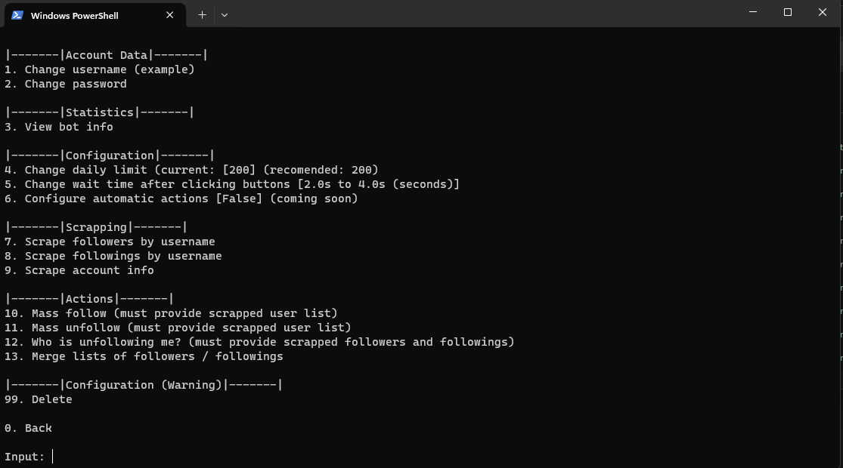Expand the new tab profile dropdown chevron
This screenshot has height=468, width=843.
225,15
